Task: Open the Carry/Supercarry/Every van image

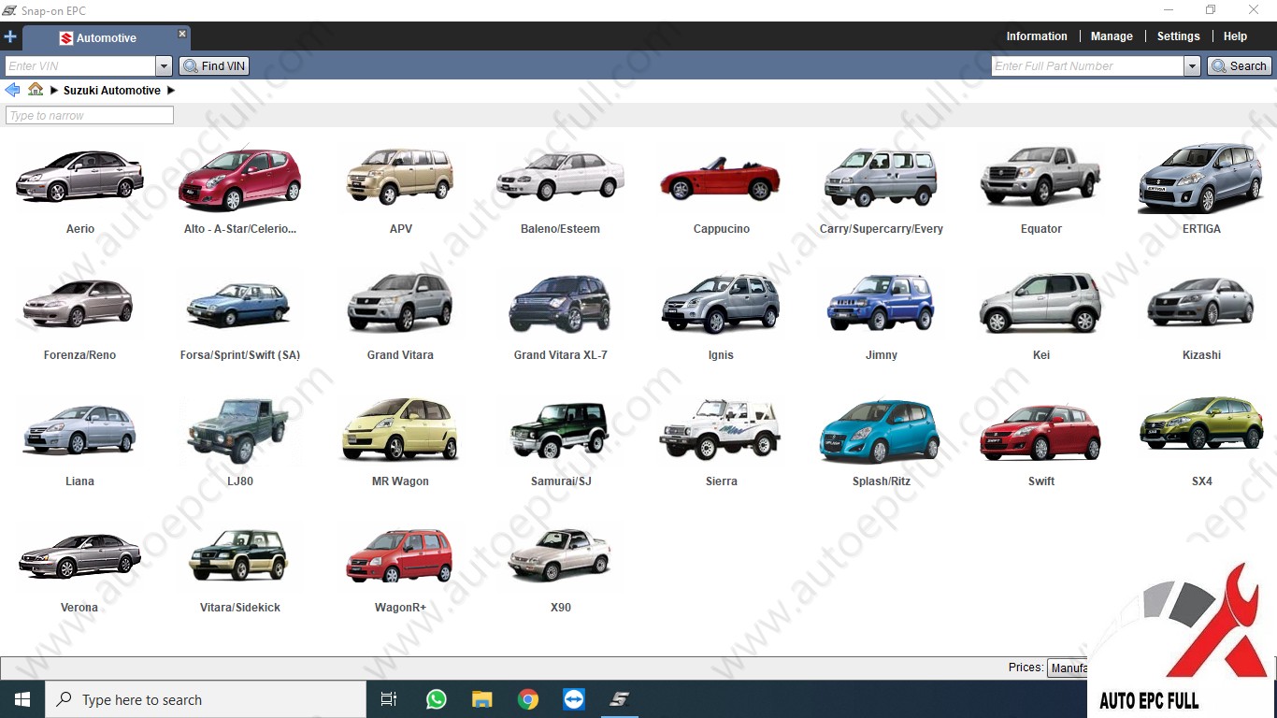Action: point(881,176)
